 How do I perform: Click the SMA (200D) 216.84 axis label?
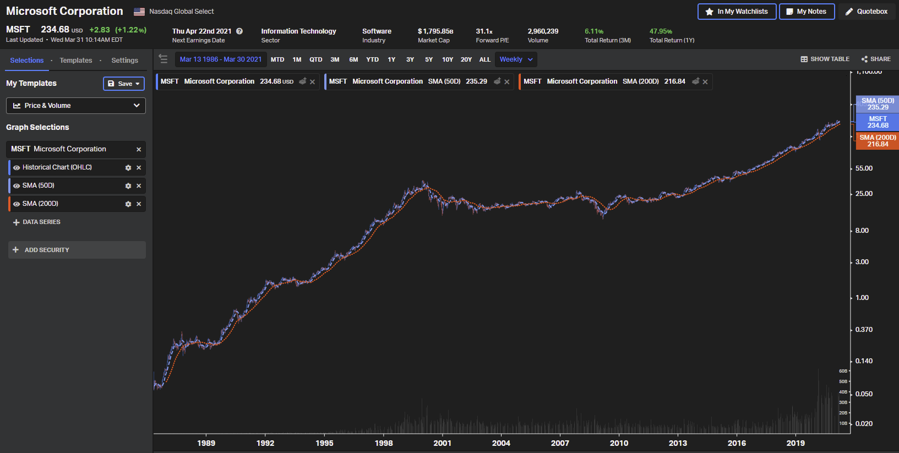point(878,141)
